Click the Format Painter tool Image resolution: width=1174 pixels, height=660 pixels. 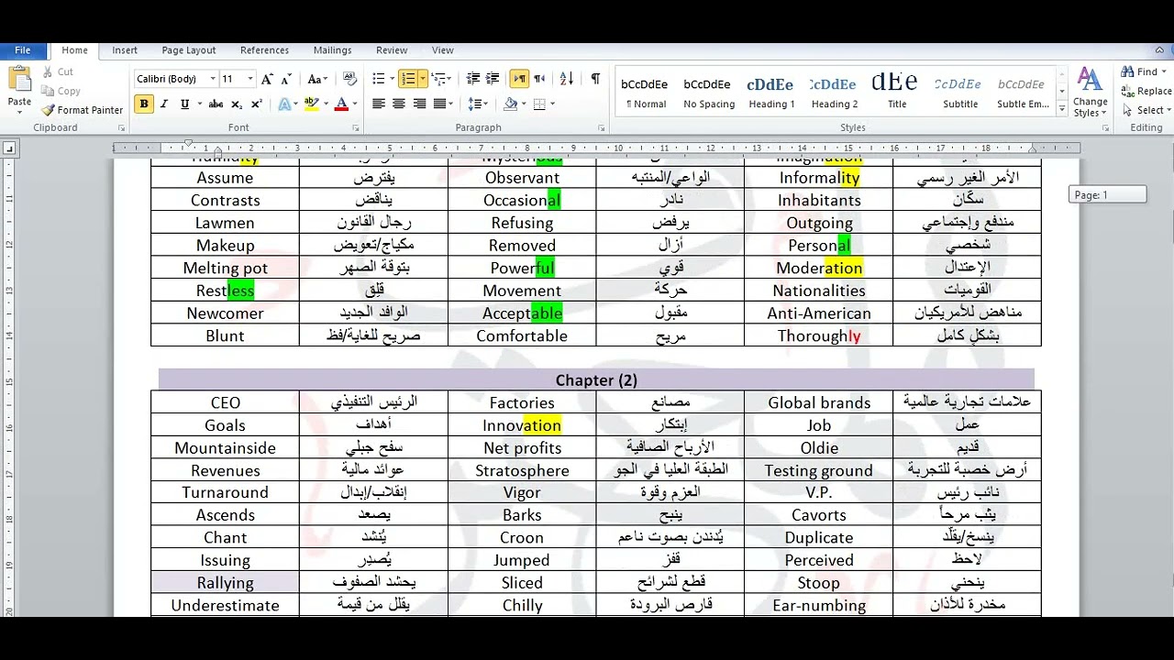(82, 110)
